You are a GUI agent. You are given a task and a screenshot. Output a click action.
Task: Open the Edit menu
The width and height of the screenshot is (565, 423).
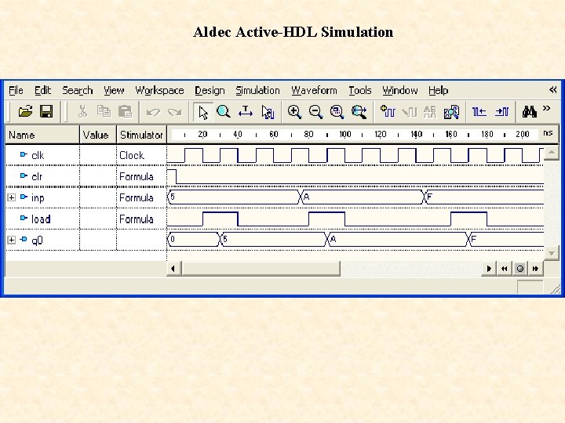coord(42,90)
